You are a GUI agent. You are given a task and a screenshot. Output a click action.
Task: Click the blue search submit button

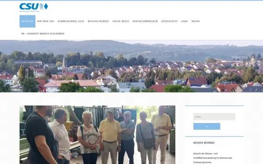pyautogui.click(x=207, y=126)
